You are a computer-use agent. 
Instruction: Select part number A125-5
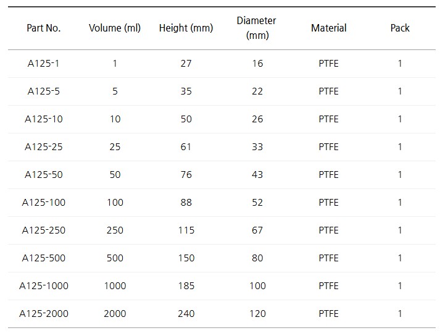pos(43,91)
